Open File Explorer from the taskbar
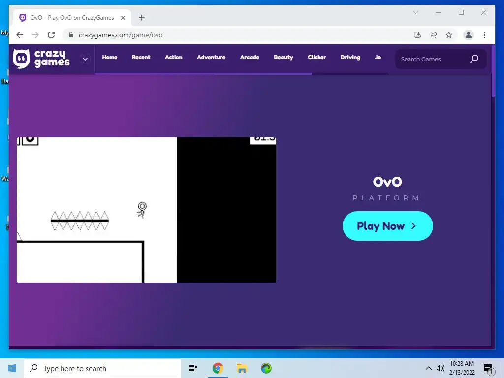Screen dimensions: 504x378 click(x=242, y=368)
